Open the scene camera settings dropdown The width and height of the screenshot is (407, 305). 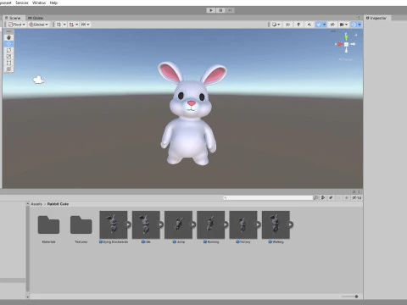click(343, 25)
